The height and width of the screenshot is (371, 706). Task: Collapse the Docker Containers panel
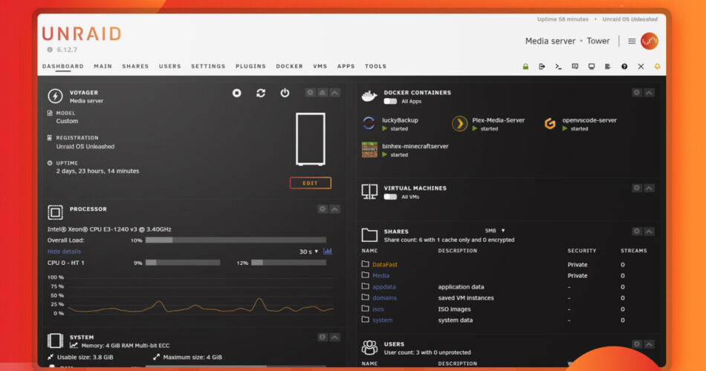(650, 93)
